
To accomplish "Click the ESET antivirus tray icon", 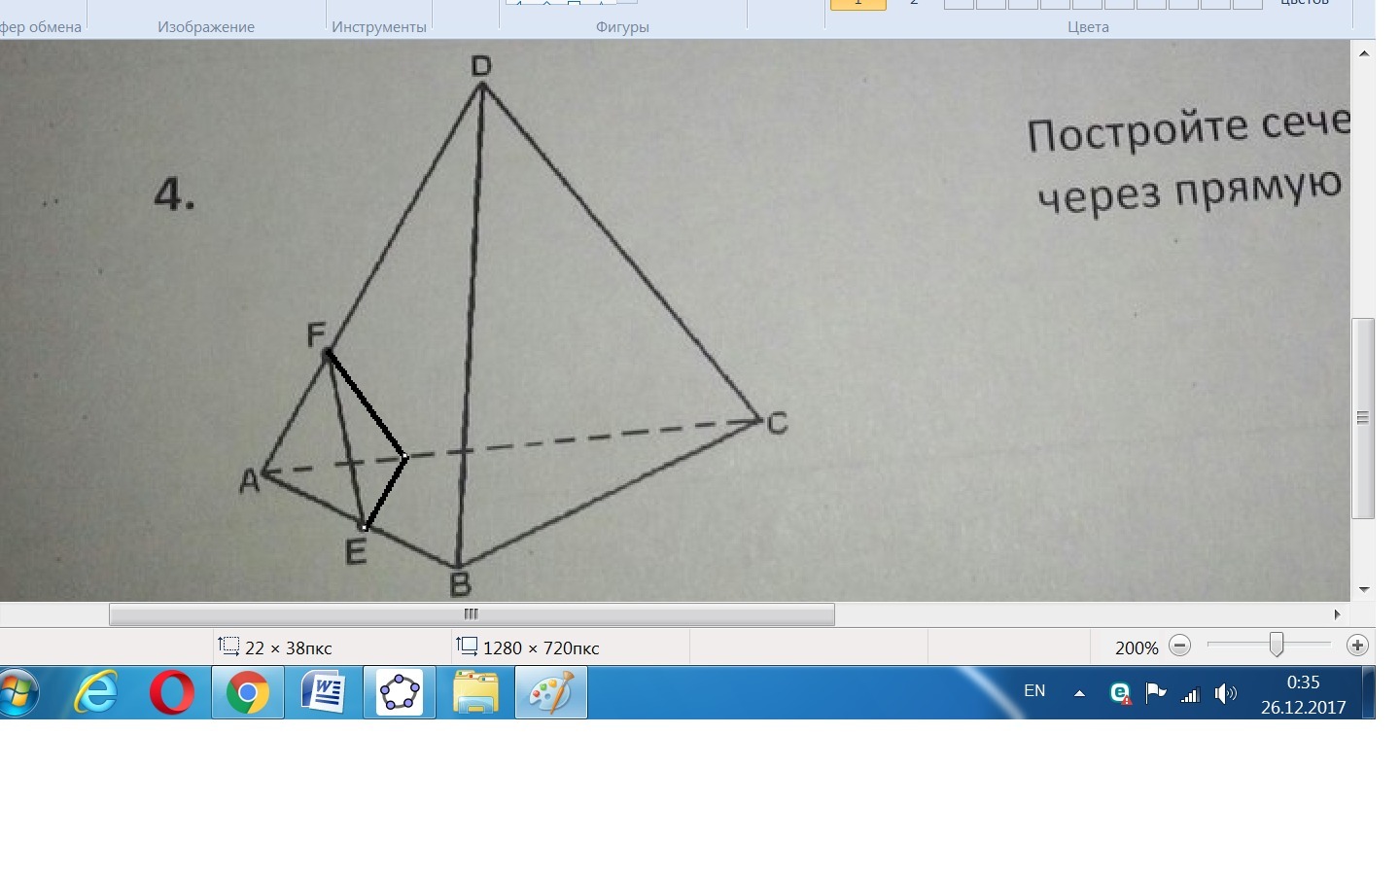I will point(1120,693).
